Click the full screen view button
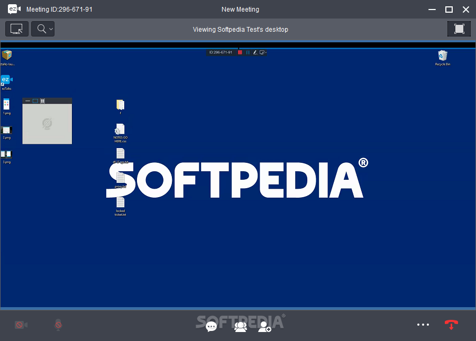Viewport: 476px width, 341px height. 459,29
